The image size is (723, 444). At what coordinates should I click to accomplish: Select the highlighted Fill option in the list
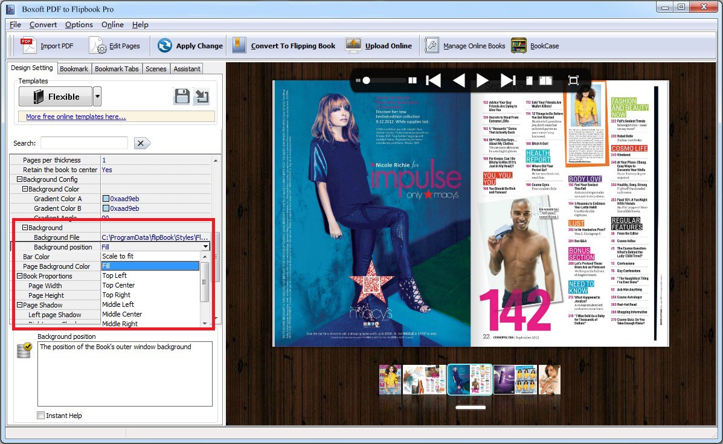[x=150, y=266]
